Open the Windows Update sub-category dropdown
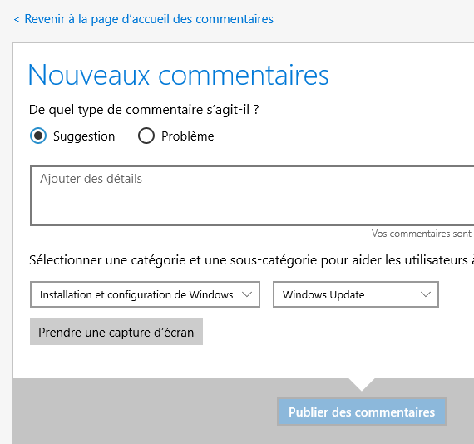Image resolution: width=474 pixels, height=444 pixels. (356, 294)
